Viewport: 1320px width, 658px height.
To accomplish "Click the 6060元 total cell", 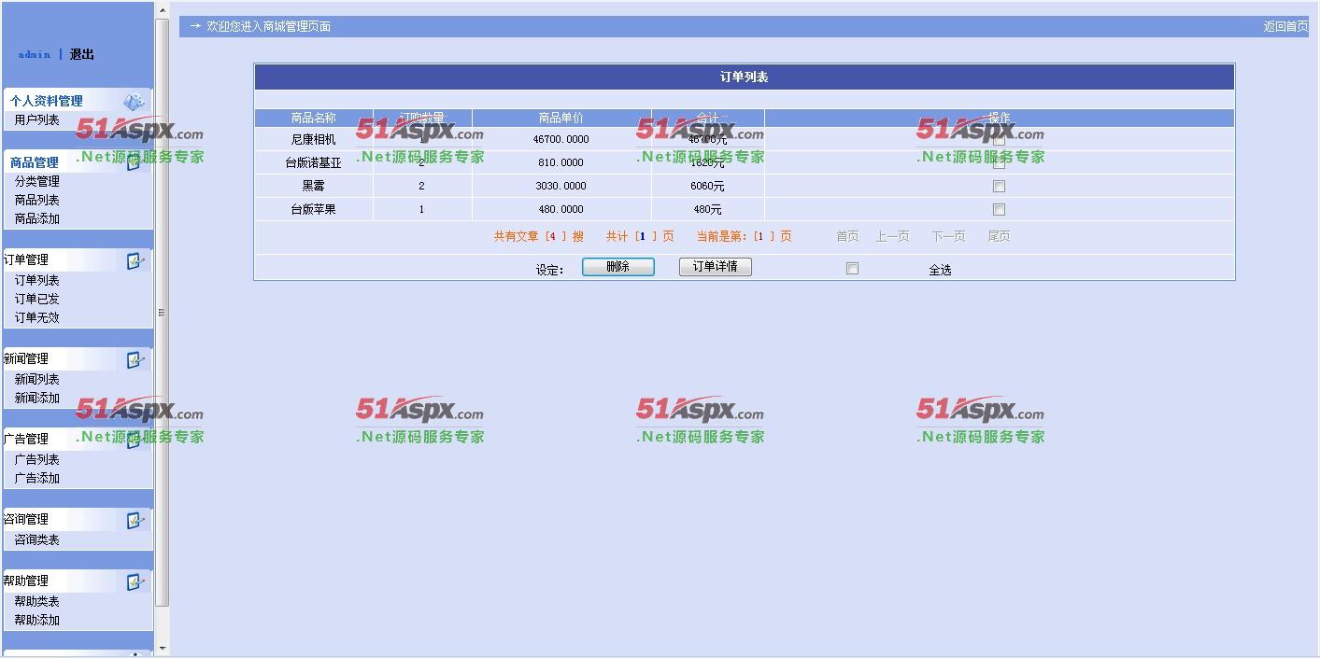I will pyautogui.click(x=707, y=186).
